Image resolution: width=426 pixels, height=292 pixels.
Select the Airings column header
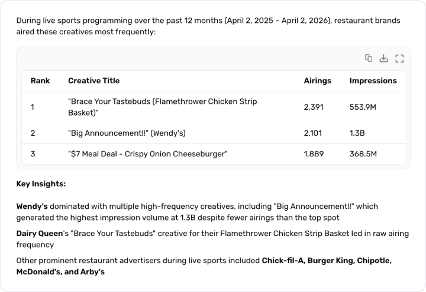(317, 81)
